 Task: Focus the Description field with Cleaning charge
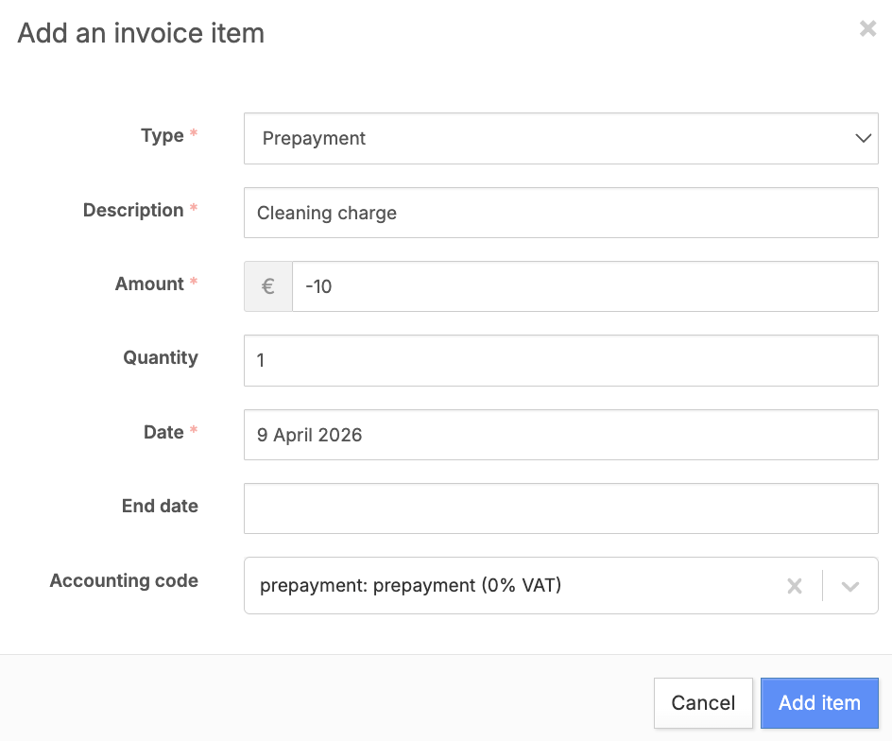pos(560,213)
